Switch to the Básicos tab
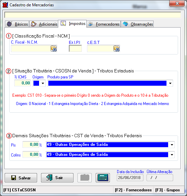 [x=17, y=24]
